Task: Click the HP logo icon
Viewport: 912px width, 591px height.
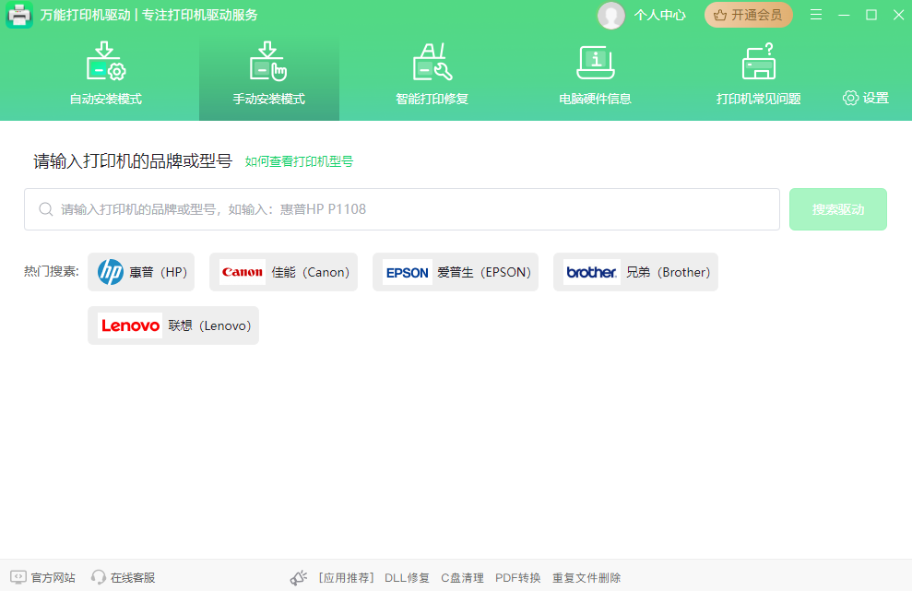Action: point(111,272)
